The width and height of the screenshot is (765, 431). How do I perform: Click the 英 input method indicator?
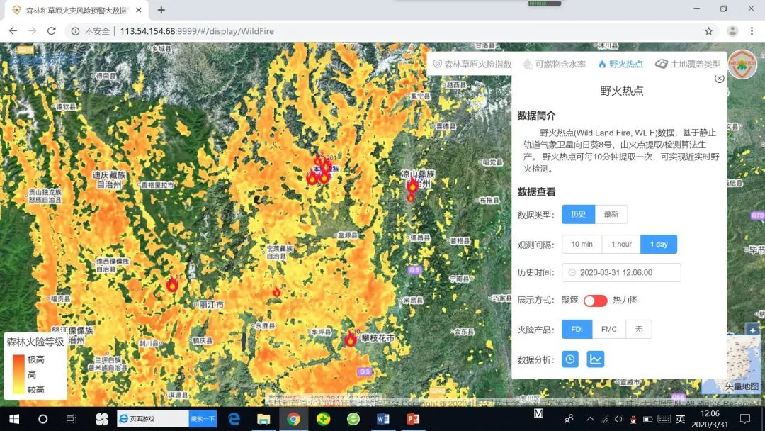(680, 419)
